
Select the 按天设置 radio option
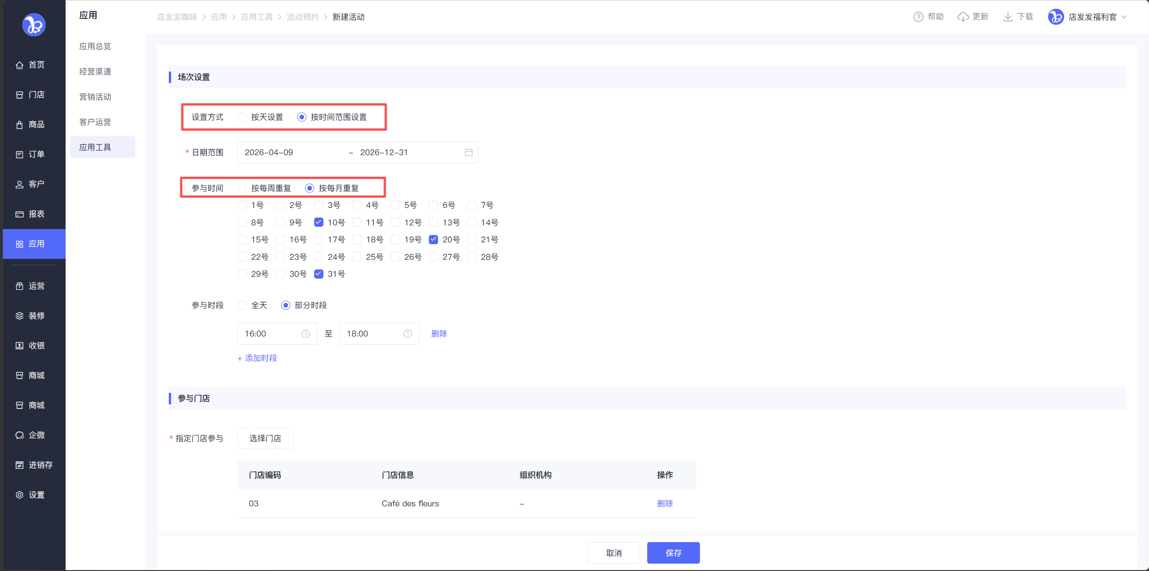(x=242, y=117)
